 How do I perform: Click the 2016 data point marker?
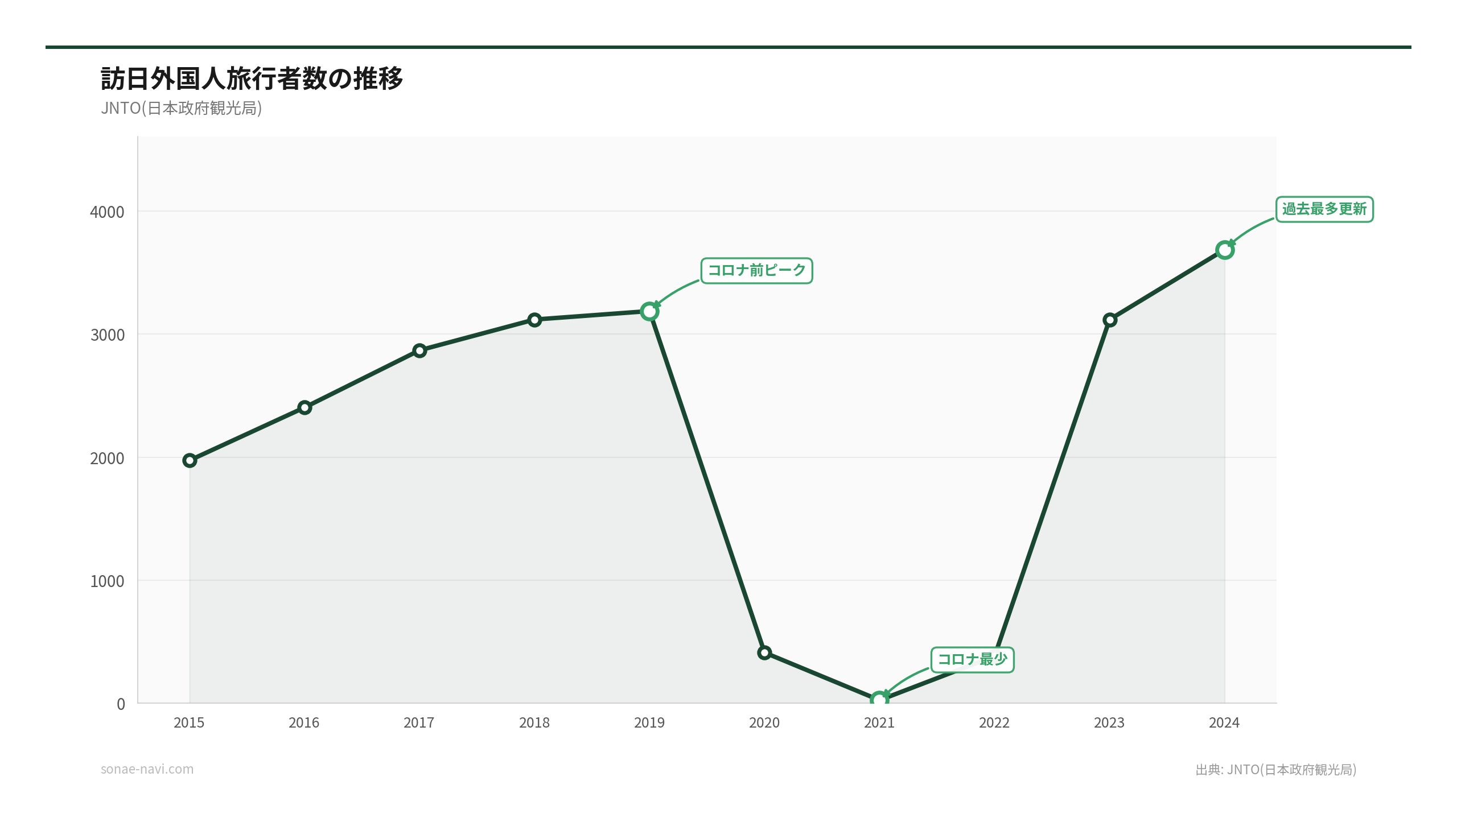(x=304, y=407)
